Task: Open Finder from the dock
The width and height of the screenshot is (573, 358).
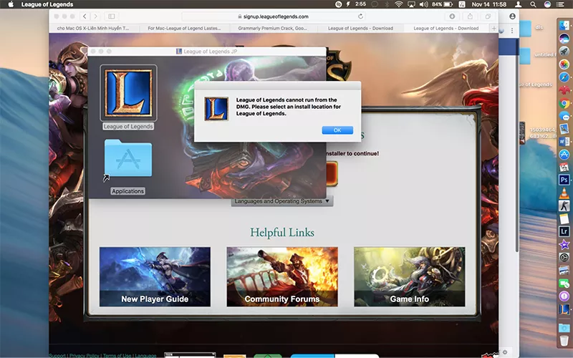Action: pos(564,26)
